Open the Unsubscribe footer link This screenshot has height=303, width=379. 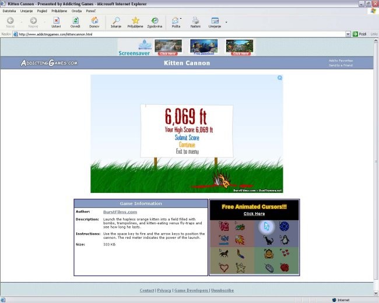pos(222,290)
